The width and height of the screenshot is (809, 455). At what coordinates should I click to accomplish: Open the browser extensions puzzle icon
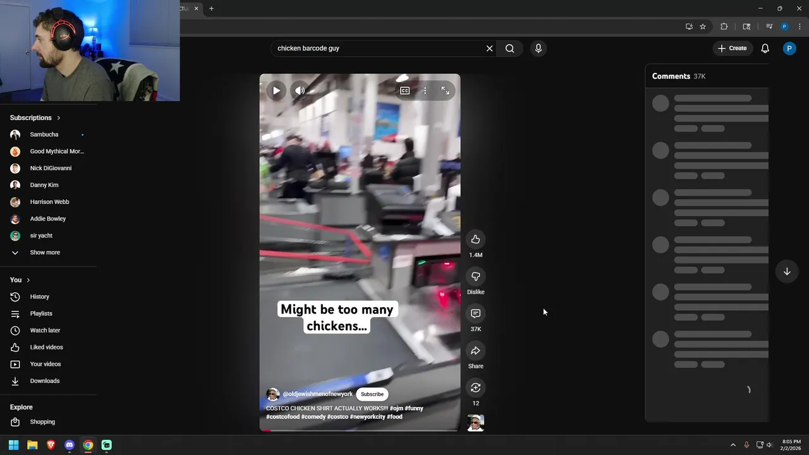(724, 27)
